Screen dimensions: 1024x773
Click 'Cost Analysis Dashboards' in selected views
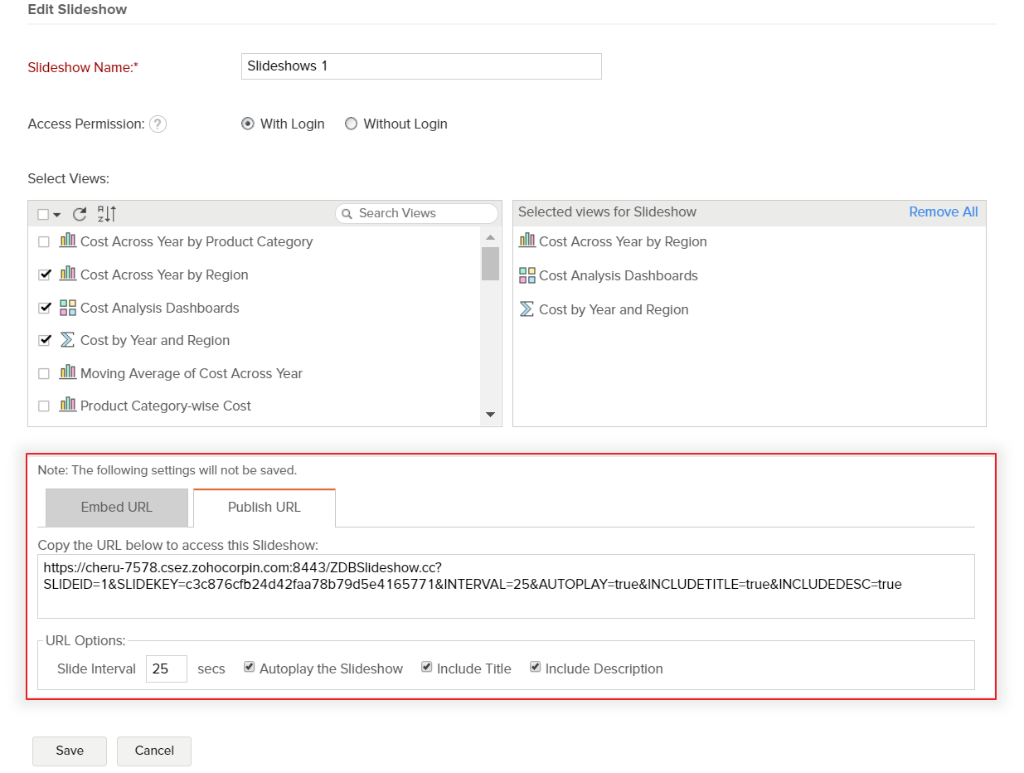(x=619, y=275)
